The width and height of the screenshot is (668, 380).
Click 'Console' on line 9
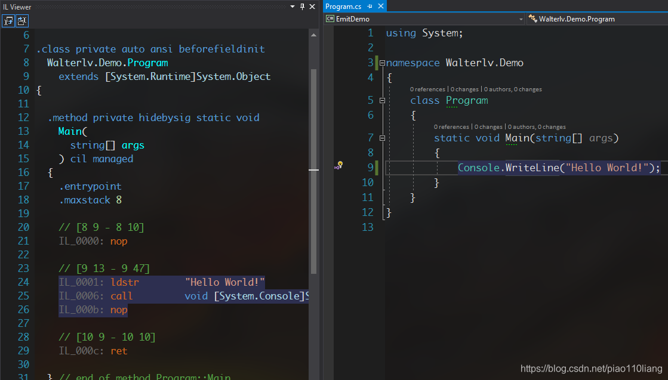pyautogui.click(x=478, y=168)
